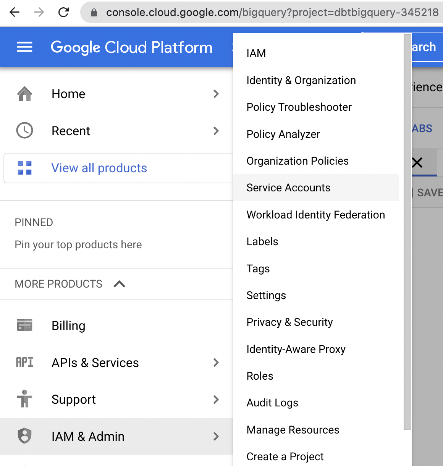443x466 pixels.
Task: Expand the IAM & Admin submenu chevron
Action: coord(216,436)
